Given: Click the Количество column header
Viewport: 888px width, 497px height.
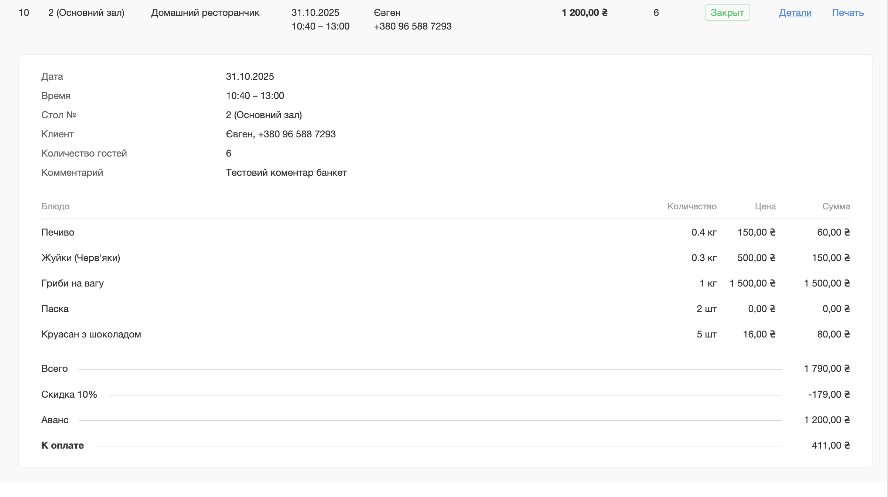Looking at the screenshot, I should [x=691, y=206].
